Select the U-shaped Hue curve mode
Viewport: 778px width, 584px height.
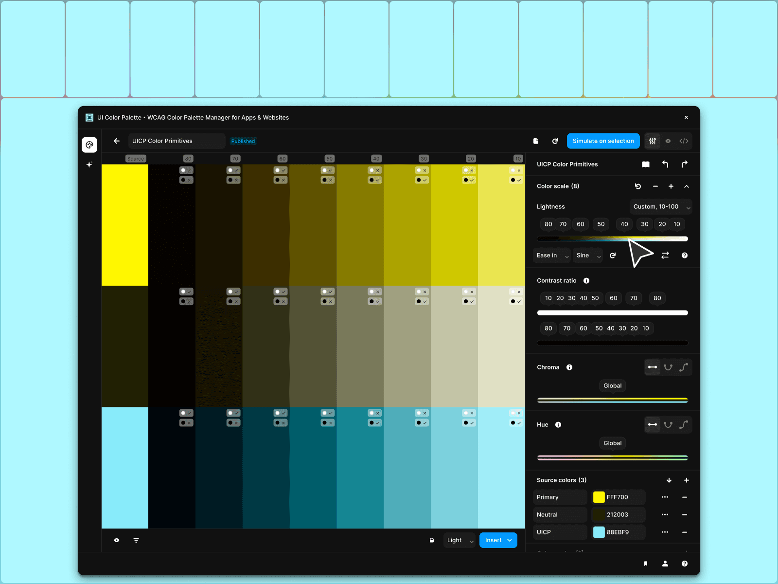click(668, 425)
